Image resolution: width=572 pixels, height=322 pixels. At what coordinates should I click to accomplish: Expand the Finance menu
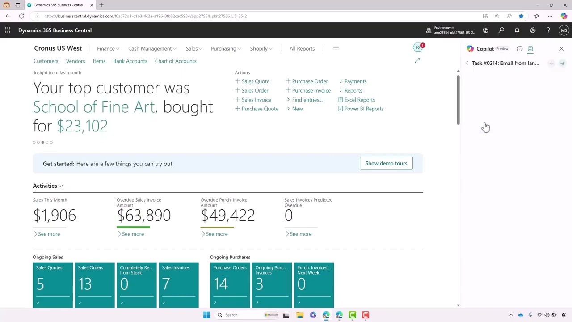click(x=108, y=48)
